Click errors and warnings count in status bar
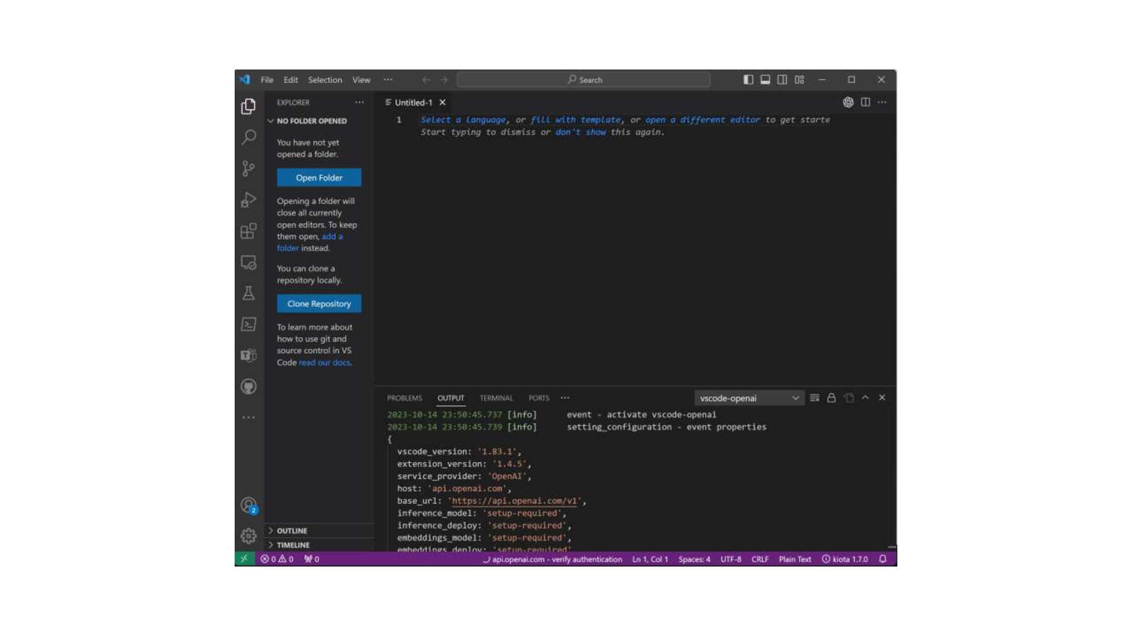The image size is (1132, 636). 277,559
